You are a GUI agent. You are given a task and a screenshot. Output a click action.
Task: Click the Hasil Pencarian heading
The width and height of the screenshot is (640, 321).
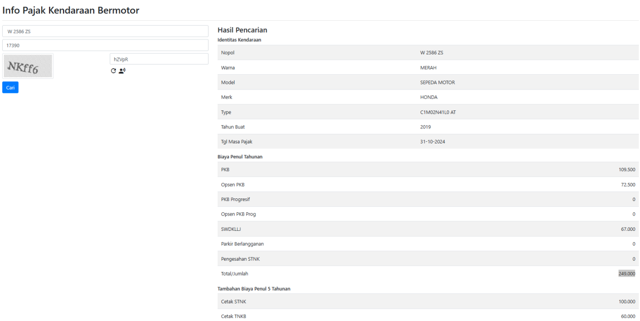pos(242,30)
